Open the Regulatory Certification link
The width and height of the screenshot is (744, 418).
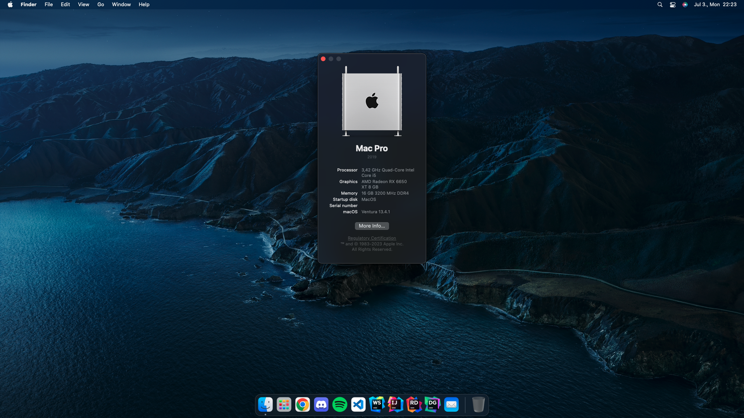372,238
